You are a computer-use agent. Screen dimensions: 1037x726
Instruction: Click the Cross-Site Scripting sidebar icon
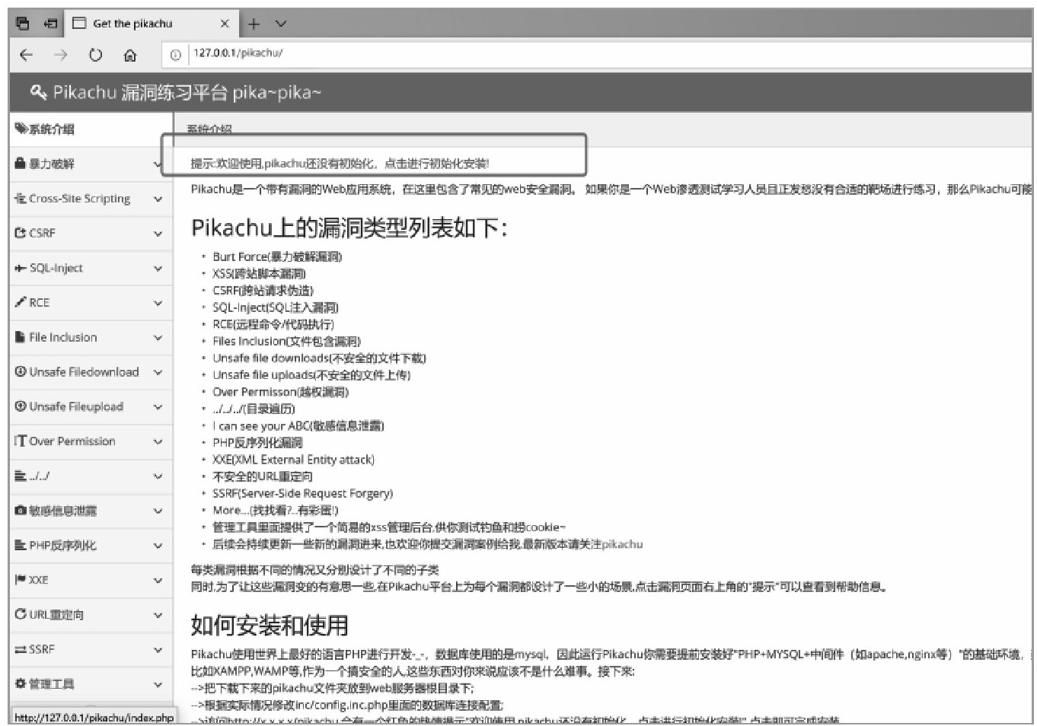(x=21, y=199)
